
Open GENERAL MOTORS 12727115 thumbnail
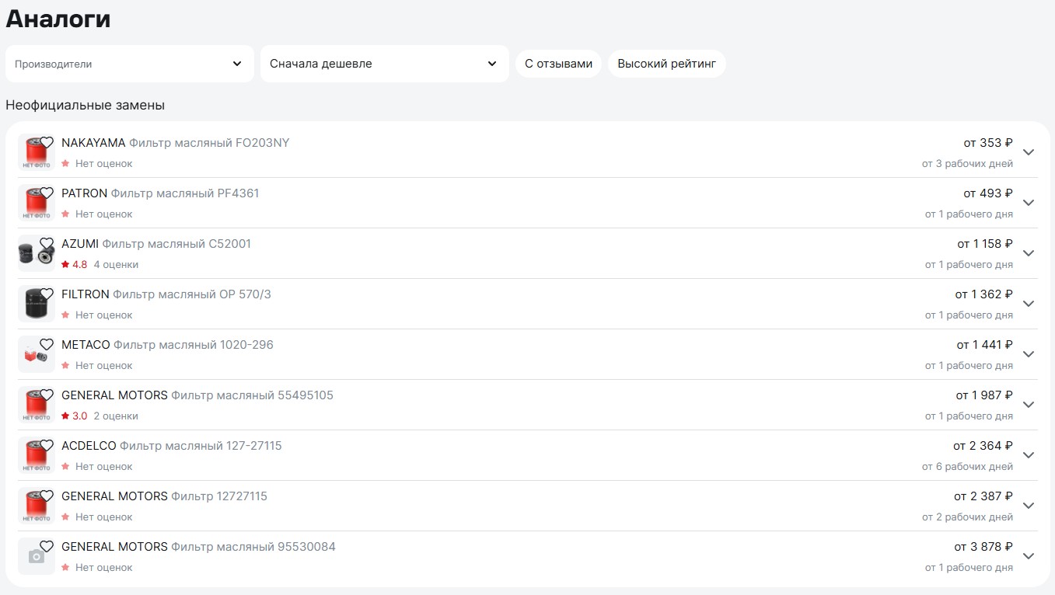[36, 506]
